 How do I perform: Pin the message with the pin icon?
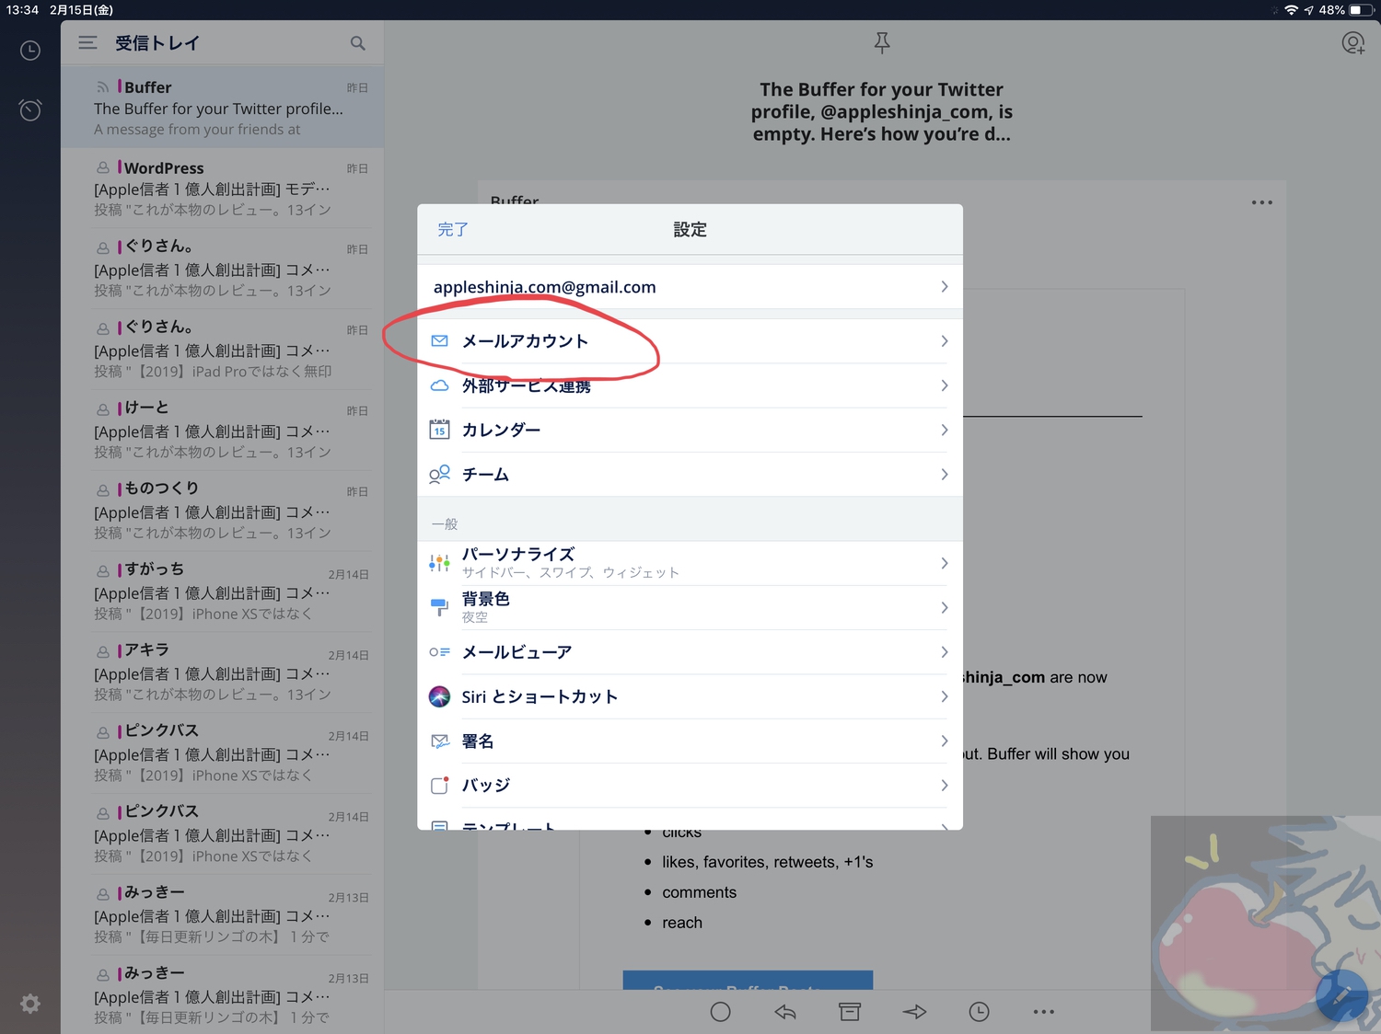[882, 42]
